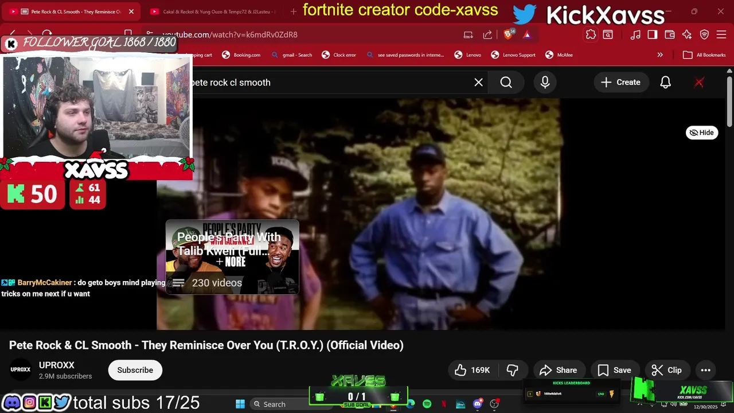The width and height of the screenshot is (734, 413).
Task: Open Discord from the taskbar
Action: click(477, 404)
